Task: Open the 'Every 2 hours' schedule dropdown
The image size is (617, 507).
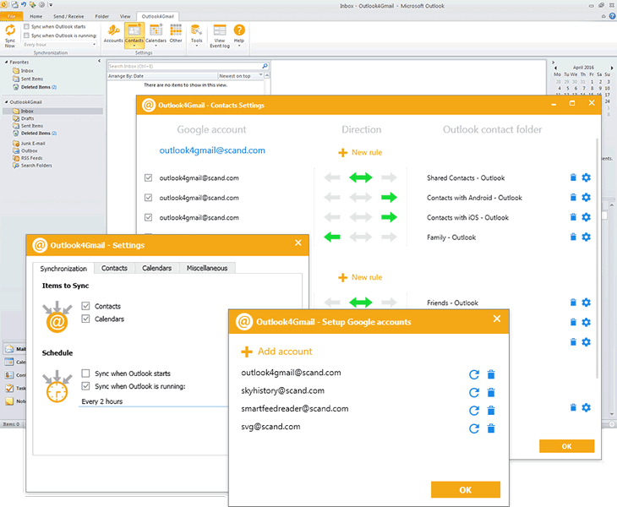Action: [x=154, y=401]
